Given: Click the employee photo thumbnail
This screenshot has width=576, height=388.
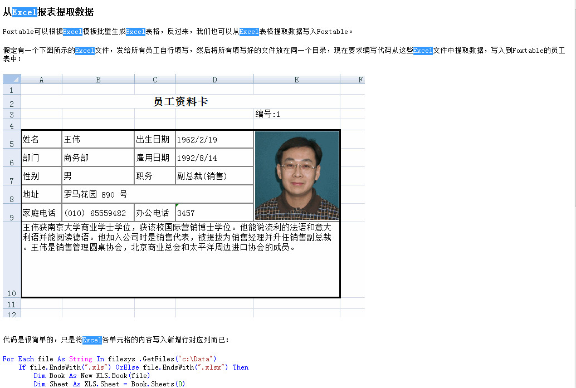Looking at the screenshot, I should click(x=297, y=176).
